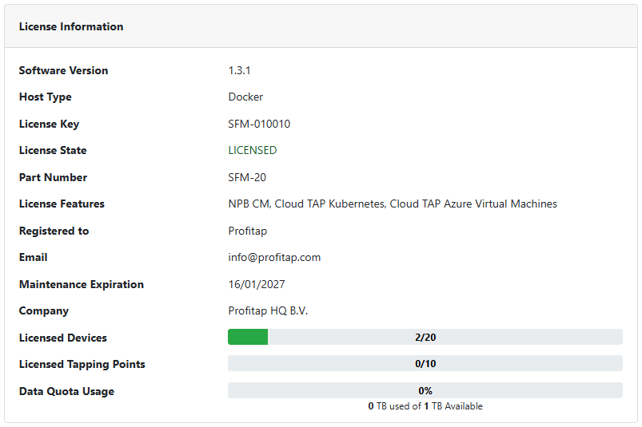Click the Licensed Devices 2/20 progress bar
The width and height of the screenshot is (642, 427).
[x=425, y=337]
